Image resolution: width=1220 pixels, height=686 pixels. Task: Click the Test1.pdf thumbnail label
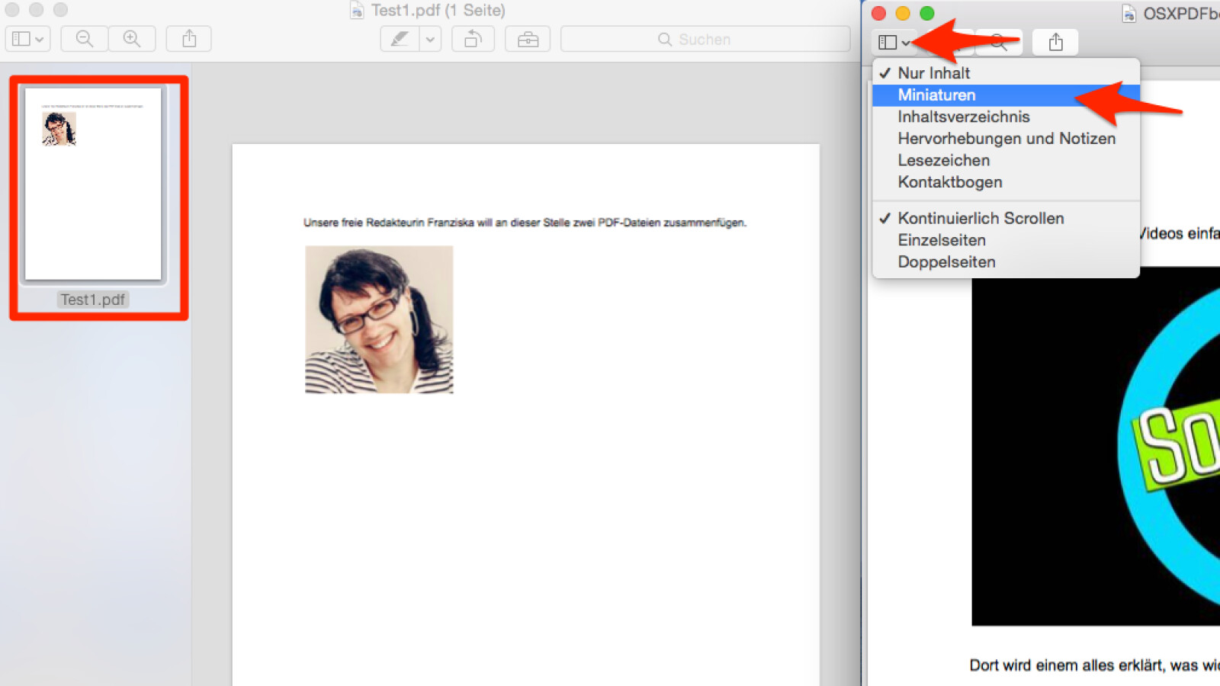(x=93, y=300)
